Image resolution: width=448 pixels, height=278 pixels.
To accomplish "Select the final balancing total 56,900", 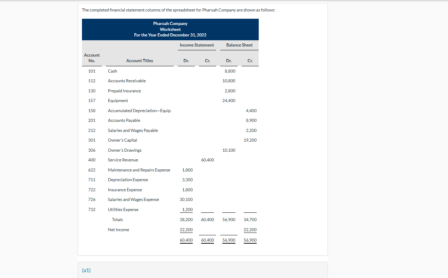I will pos(229,240).
